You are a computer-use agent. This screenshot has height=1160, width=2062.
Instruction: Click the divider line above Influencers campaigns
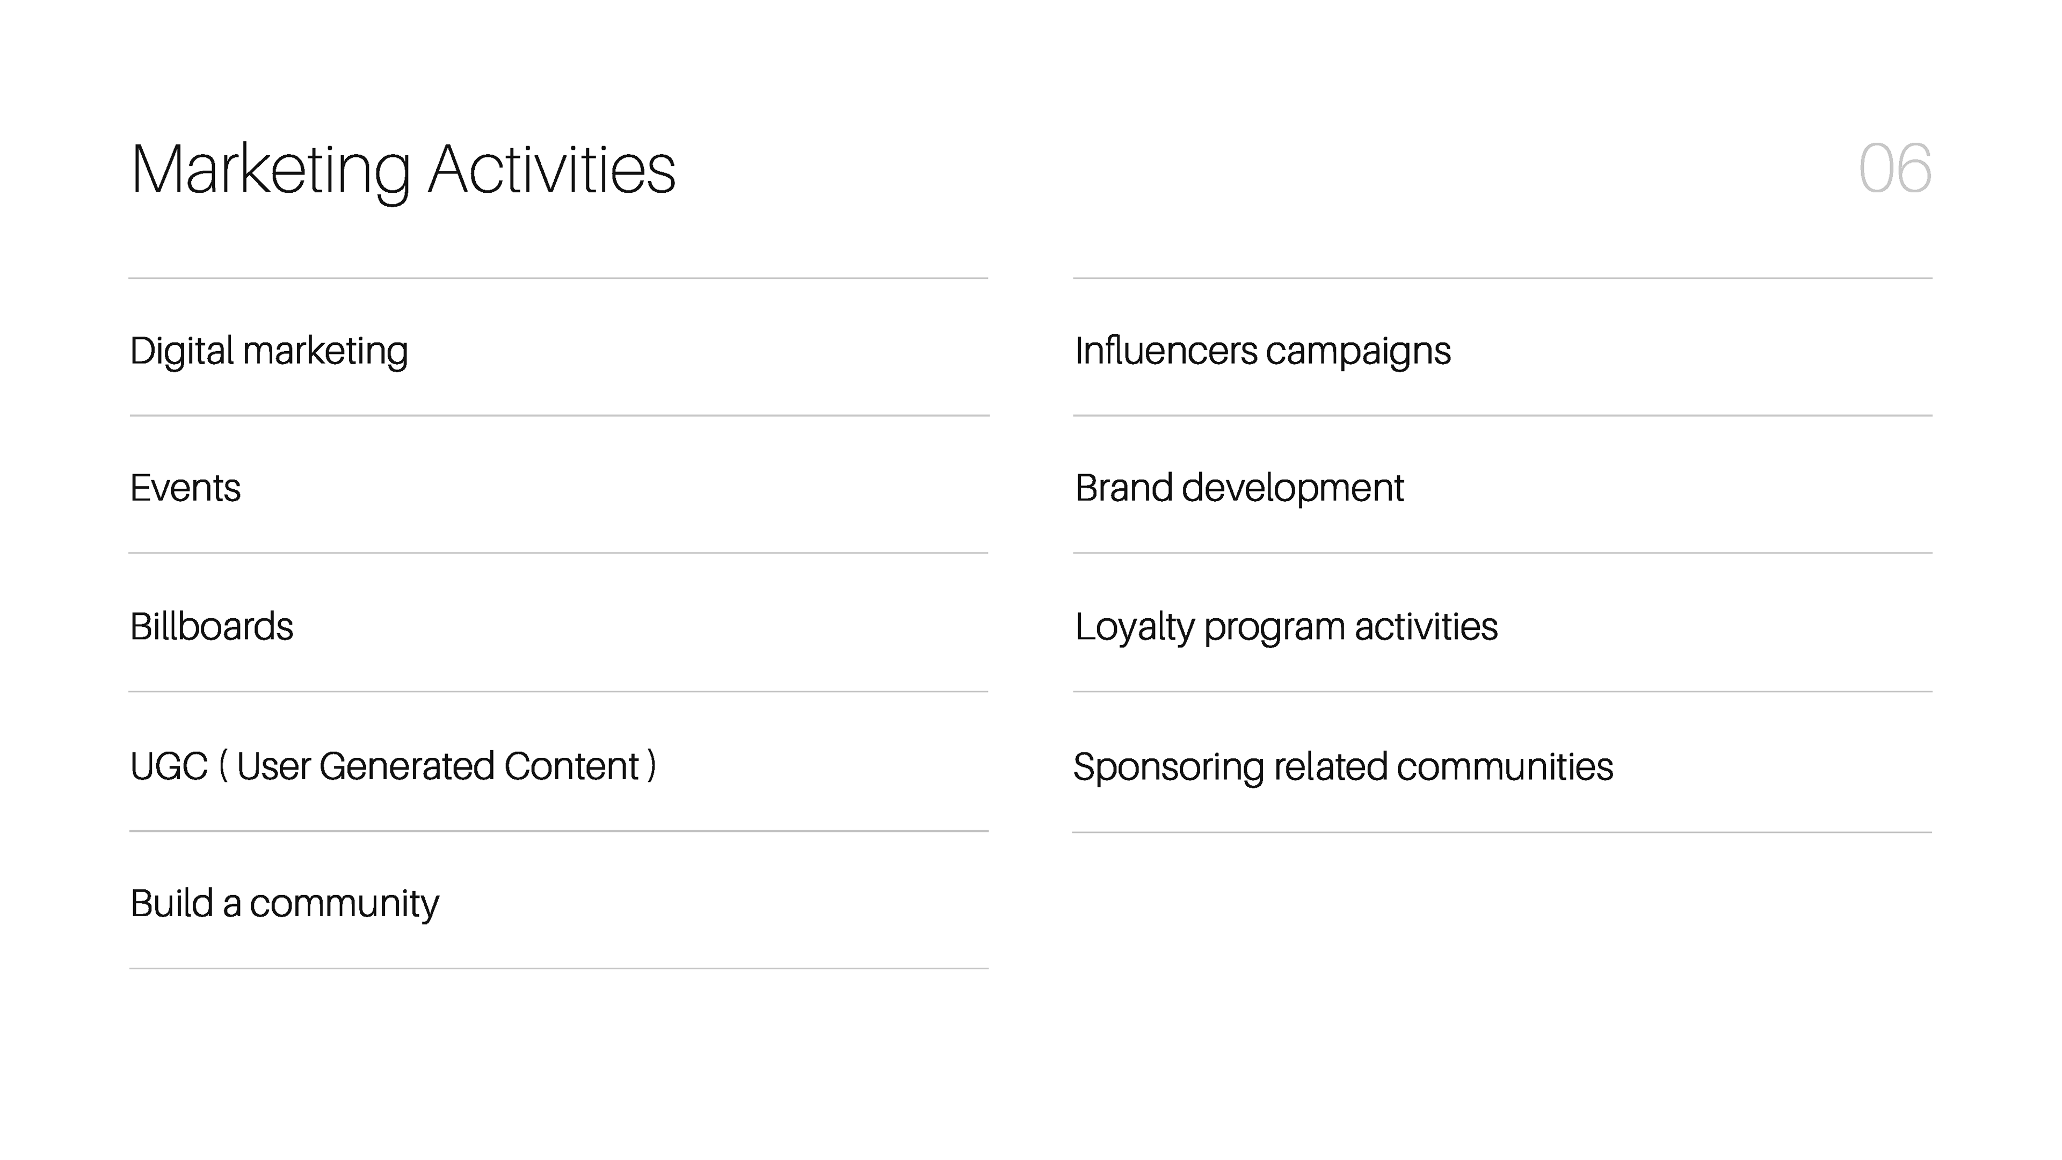[1502, 279]
